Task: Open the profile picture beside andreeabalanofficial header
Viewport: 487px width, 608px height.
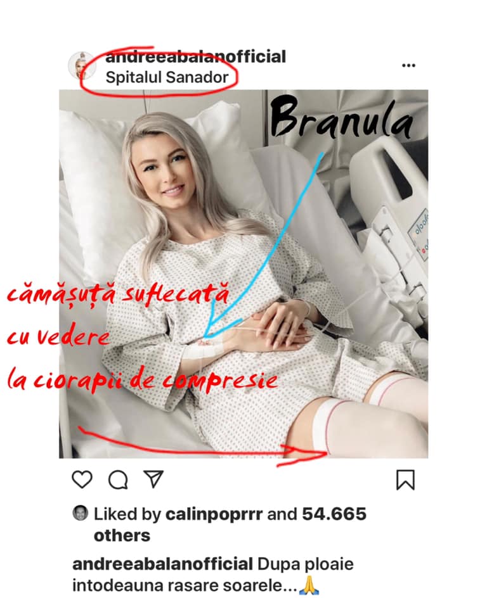Action: tap(82, 66)
